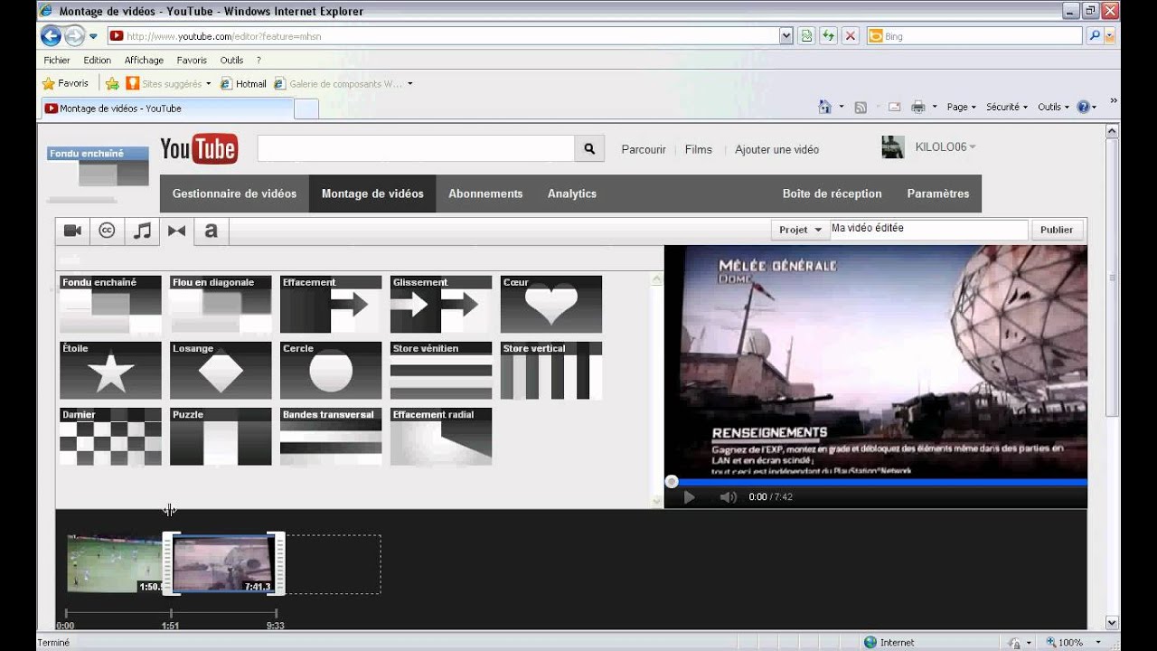
Task: Select the soccer clip in timeline
Action: click(115, 563)
